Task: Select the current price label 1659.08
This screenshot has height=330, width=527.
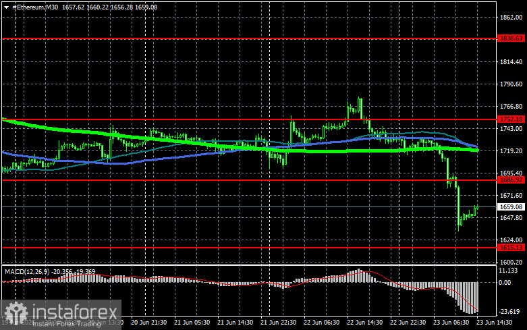Action: 511,207
